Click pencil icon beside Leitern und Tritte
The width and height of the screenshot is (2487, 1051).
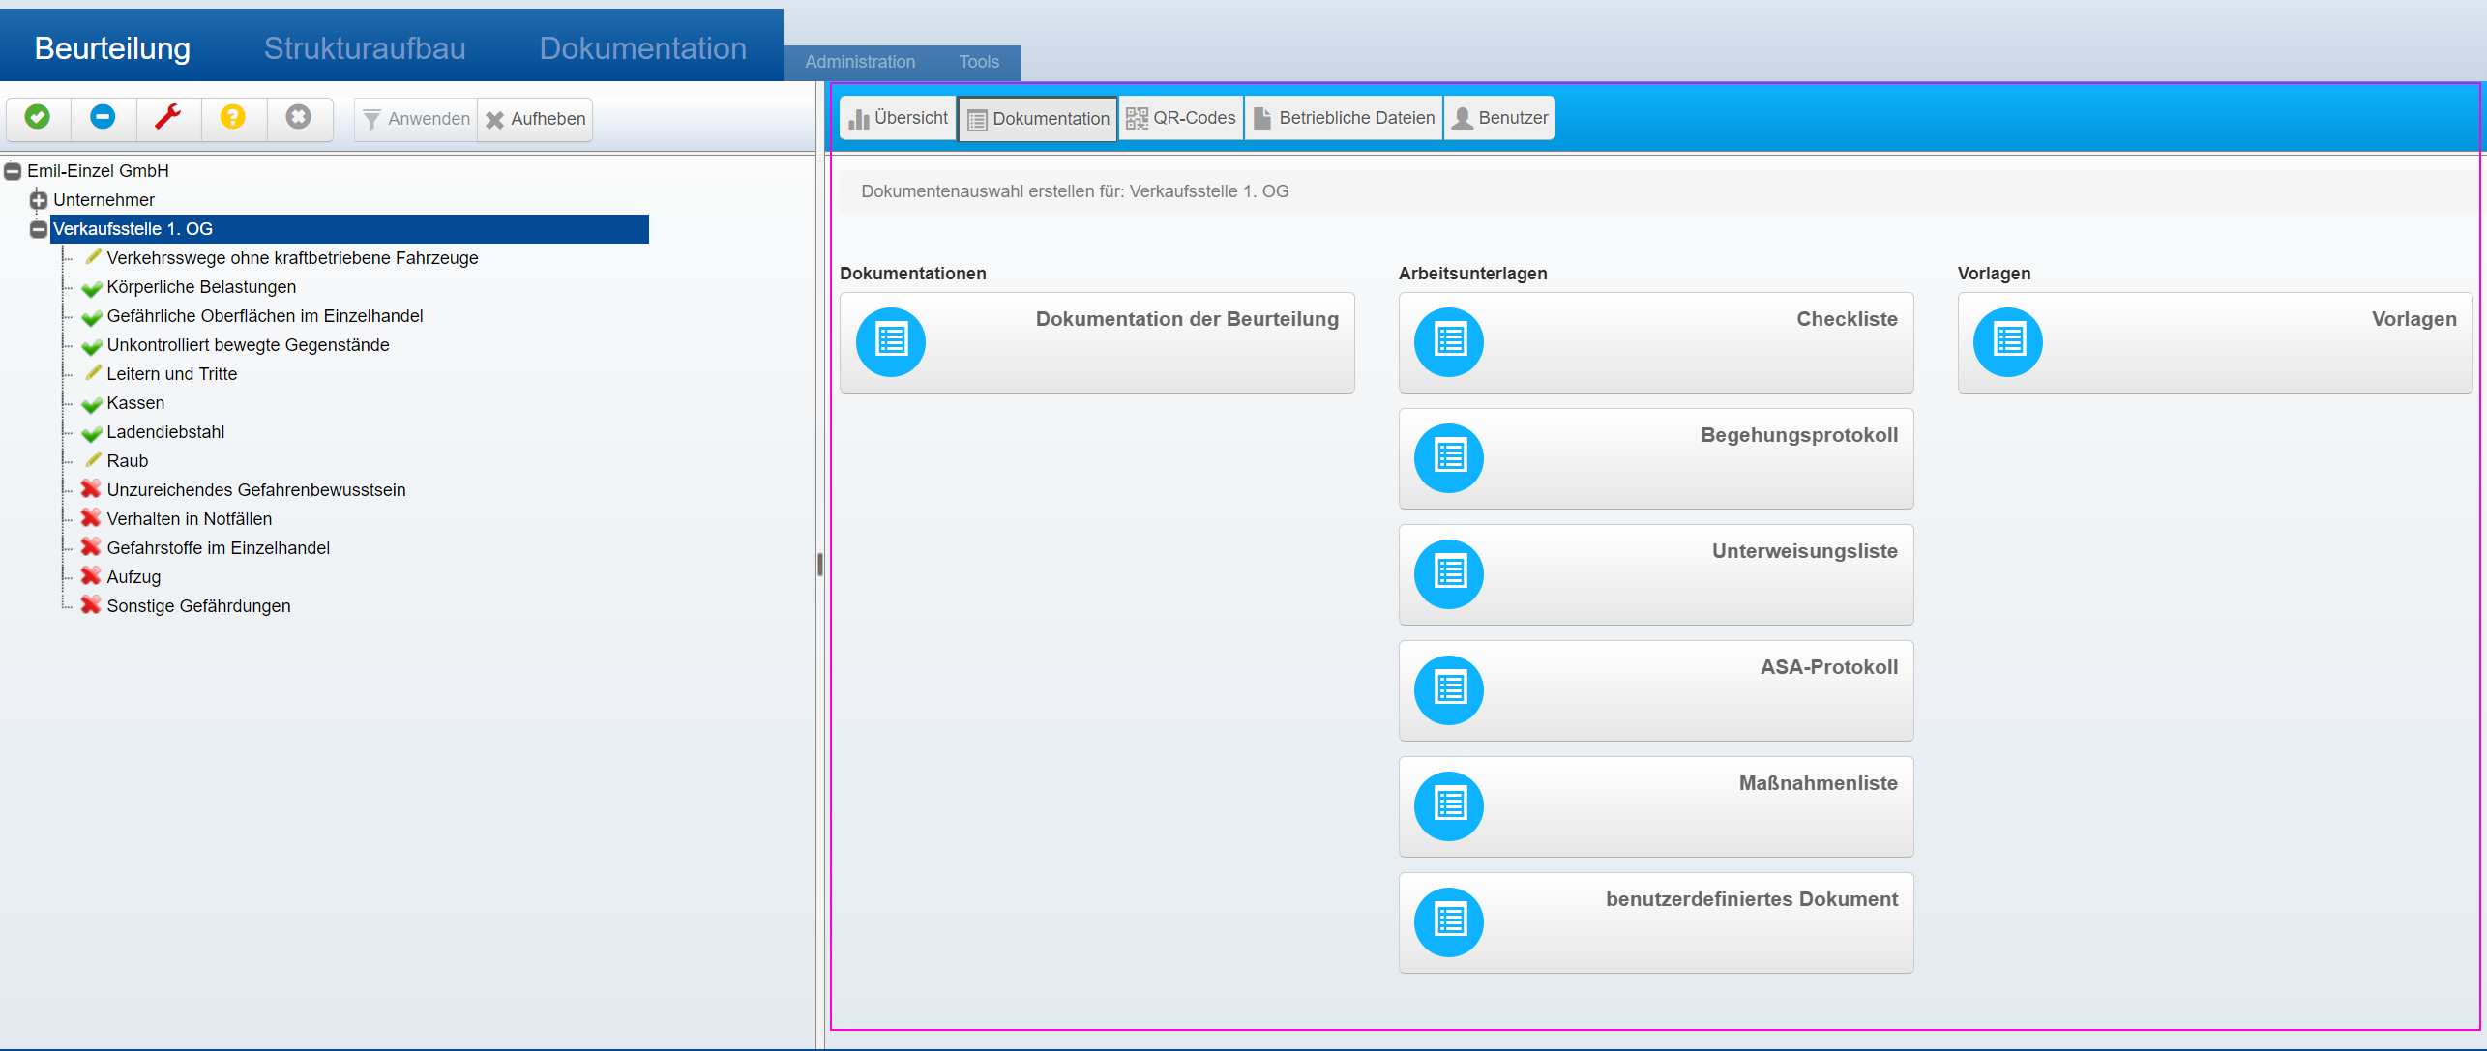click(93, 373)
